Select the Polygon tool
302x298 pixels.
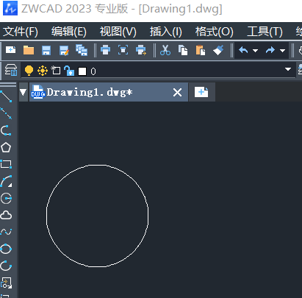tap(6, 147)
